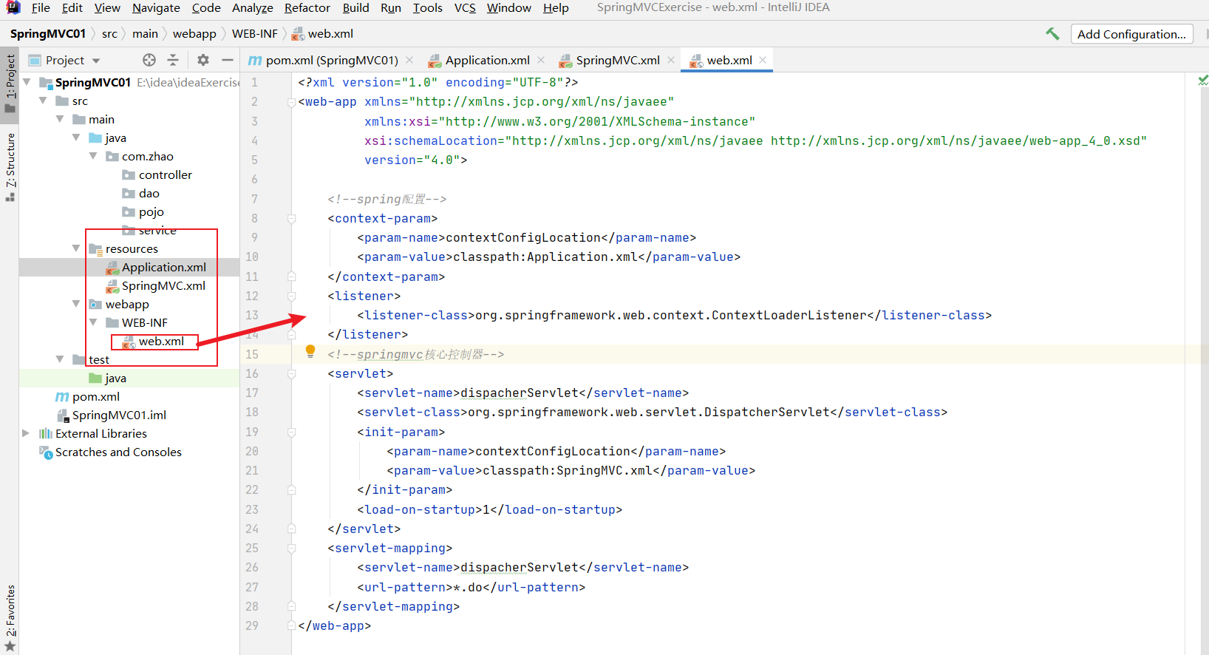This screenshot has height=655, width=1209.
Task: Click the IntelliJ IDEA logo icon
Action: pyautogui.click(x=13, y=7)
